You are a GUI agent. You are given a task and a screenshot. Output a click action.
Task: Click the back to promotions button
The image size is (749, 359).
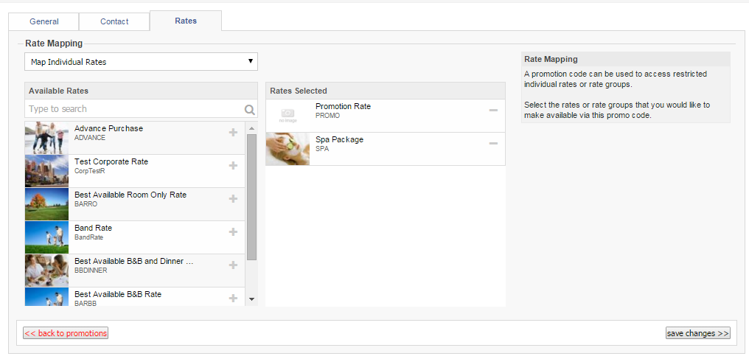pyautogui.click(x=66, y=333)
